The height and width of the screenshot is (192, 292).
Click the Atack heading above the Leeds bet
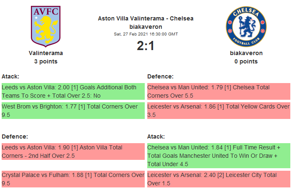(x=10, y=76)
